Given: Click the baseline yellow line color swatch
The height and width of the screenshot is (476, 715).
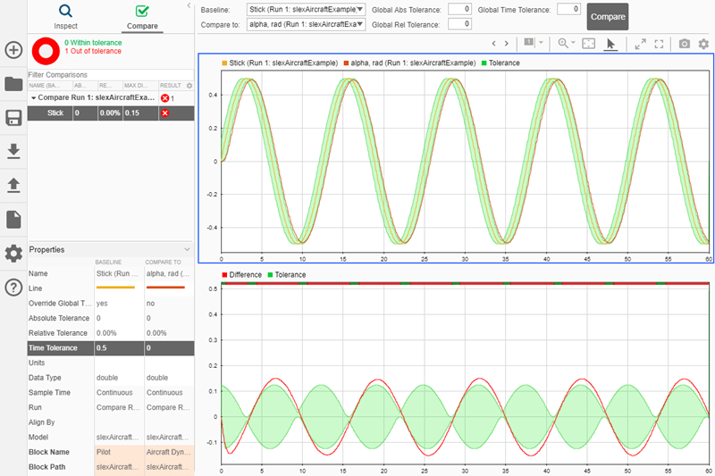Looking at the screenshot, I should pos(114,288).
